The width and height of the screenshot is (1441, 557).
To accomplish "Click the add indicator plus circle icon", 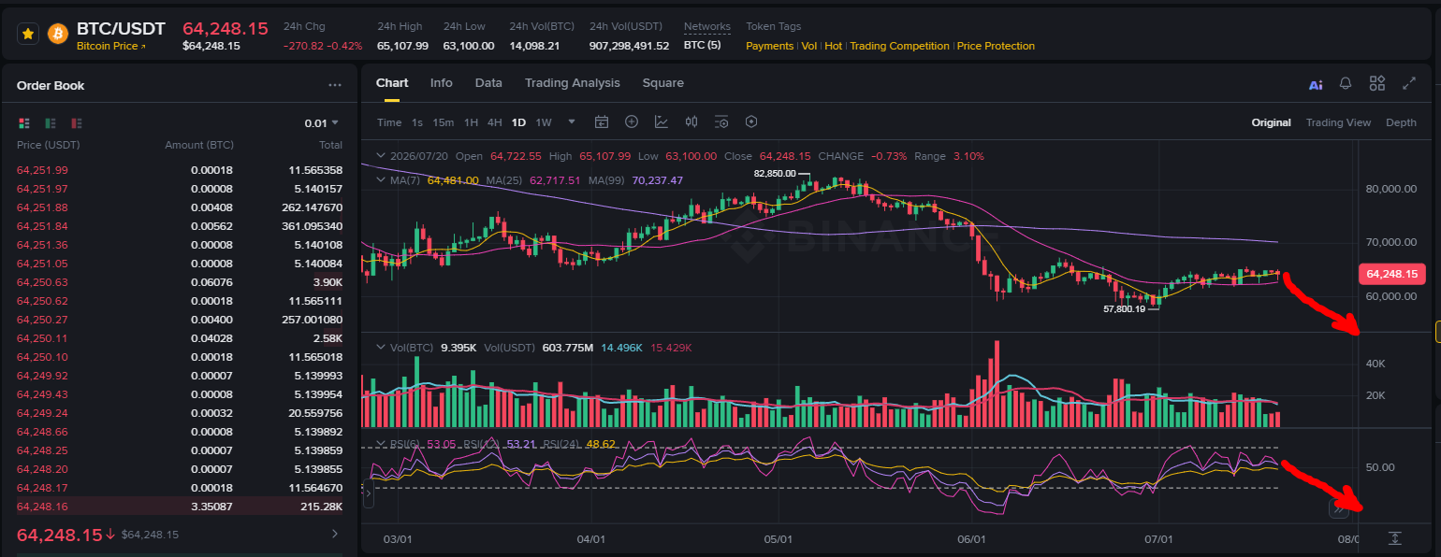I will pos(632,121).
